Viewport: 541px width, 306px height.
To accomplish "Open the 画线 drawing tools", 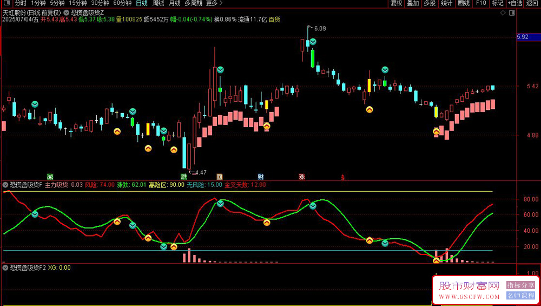I will click(464, 3).
